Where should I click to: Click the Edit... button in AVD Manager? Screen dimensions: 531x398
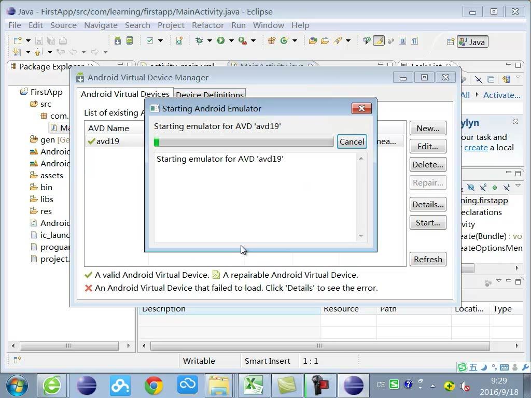pos(428,146)
